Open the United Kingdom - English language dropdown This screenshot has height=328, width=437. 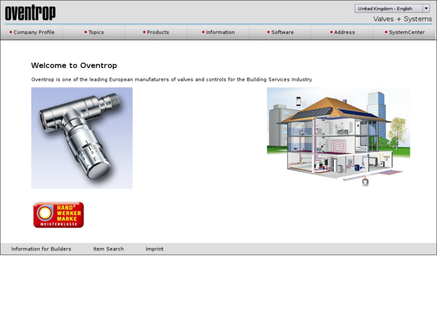(392, 8)
